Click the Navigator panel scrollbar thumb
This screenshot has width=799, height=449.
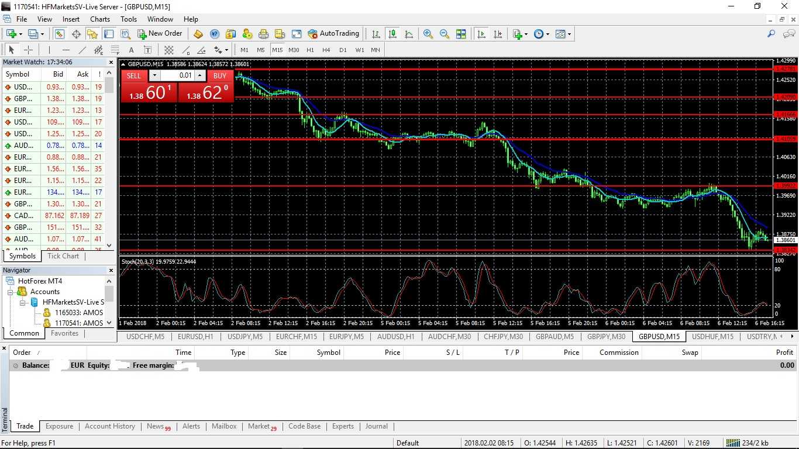109,292
